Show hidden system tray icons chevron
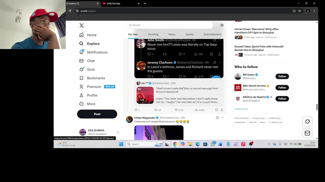 pyautogui.click(x=269, y=144)
